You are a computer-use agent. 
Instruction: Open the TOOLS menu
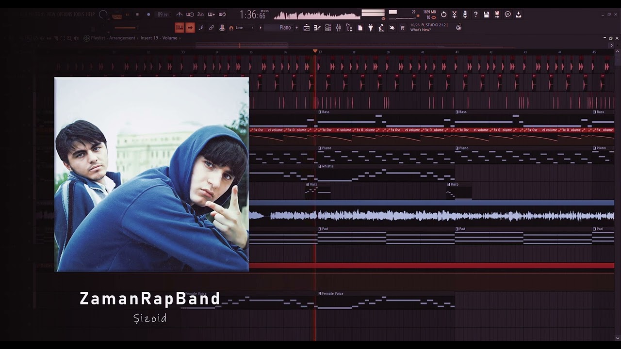79,15
